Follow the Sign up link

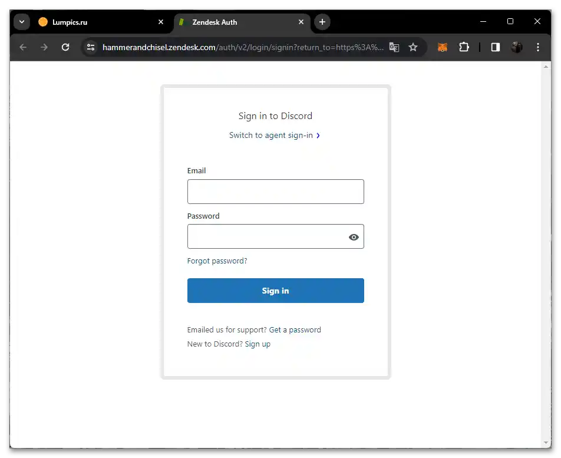pyautogui.click(x=258, y=344)
